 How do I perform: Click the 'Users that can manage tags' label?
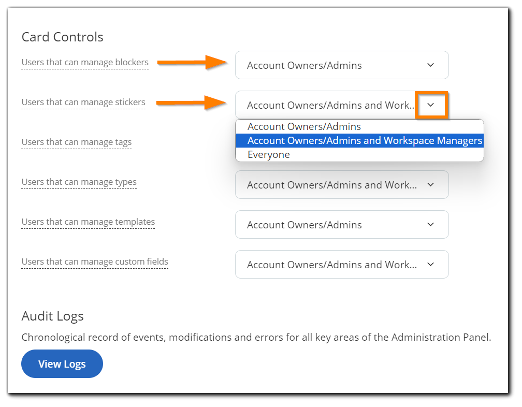click(x=76, y=142)
